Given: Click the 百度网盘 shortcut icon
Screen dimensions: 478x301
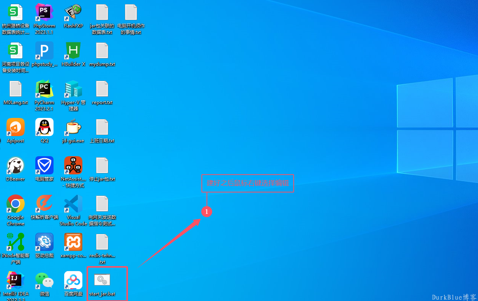Looking at the screenshot, I should 73,281.
